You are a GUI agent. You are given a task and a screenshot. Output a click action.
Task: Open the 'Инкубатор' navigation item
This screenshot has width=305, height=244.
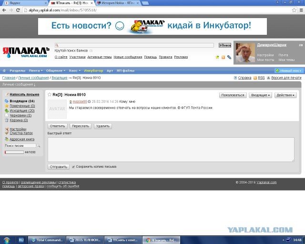tap(94, 71)
